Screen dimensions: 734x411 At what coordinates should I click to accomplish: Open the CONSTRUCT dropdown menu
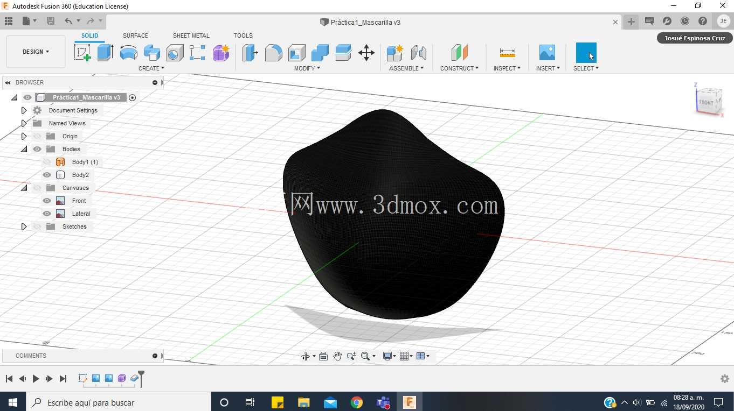point(459,68)
